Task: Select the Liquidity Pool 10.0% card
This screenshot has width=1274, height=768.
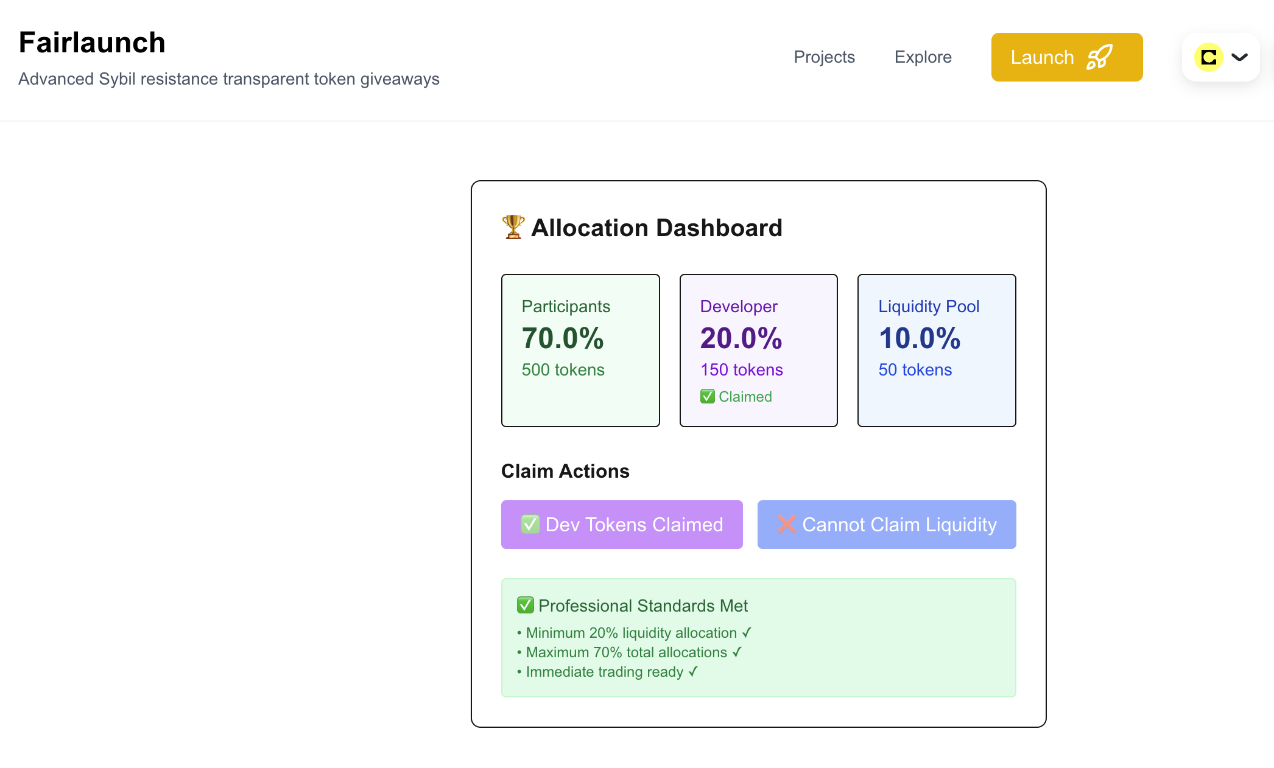Action: tap(937, 351)
